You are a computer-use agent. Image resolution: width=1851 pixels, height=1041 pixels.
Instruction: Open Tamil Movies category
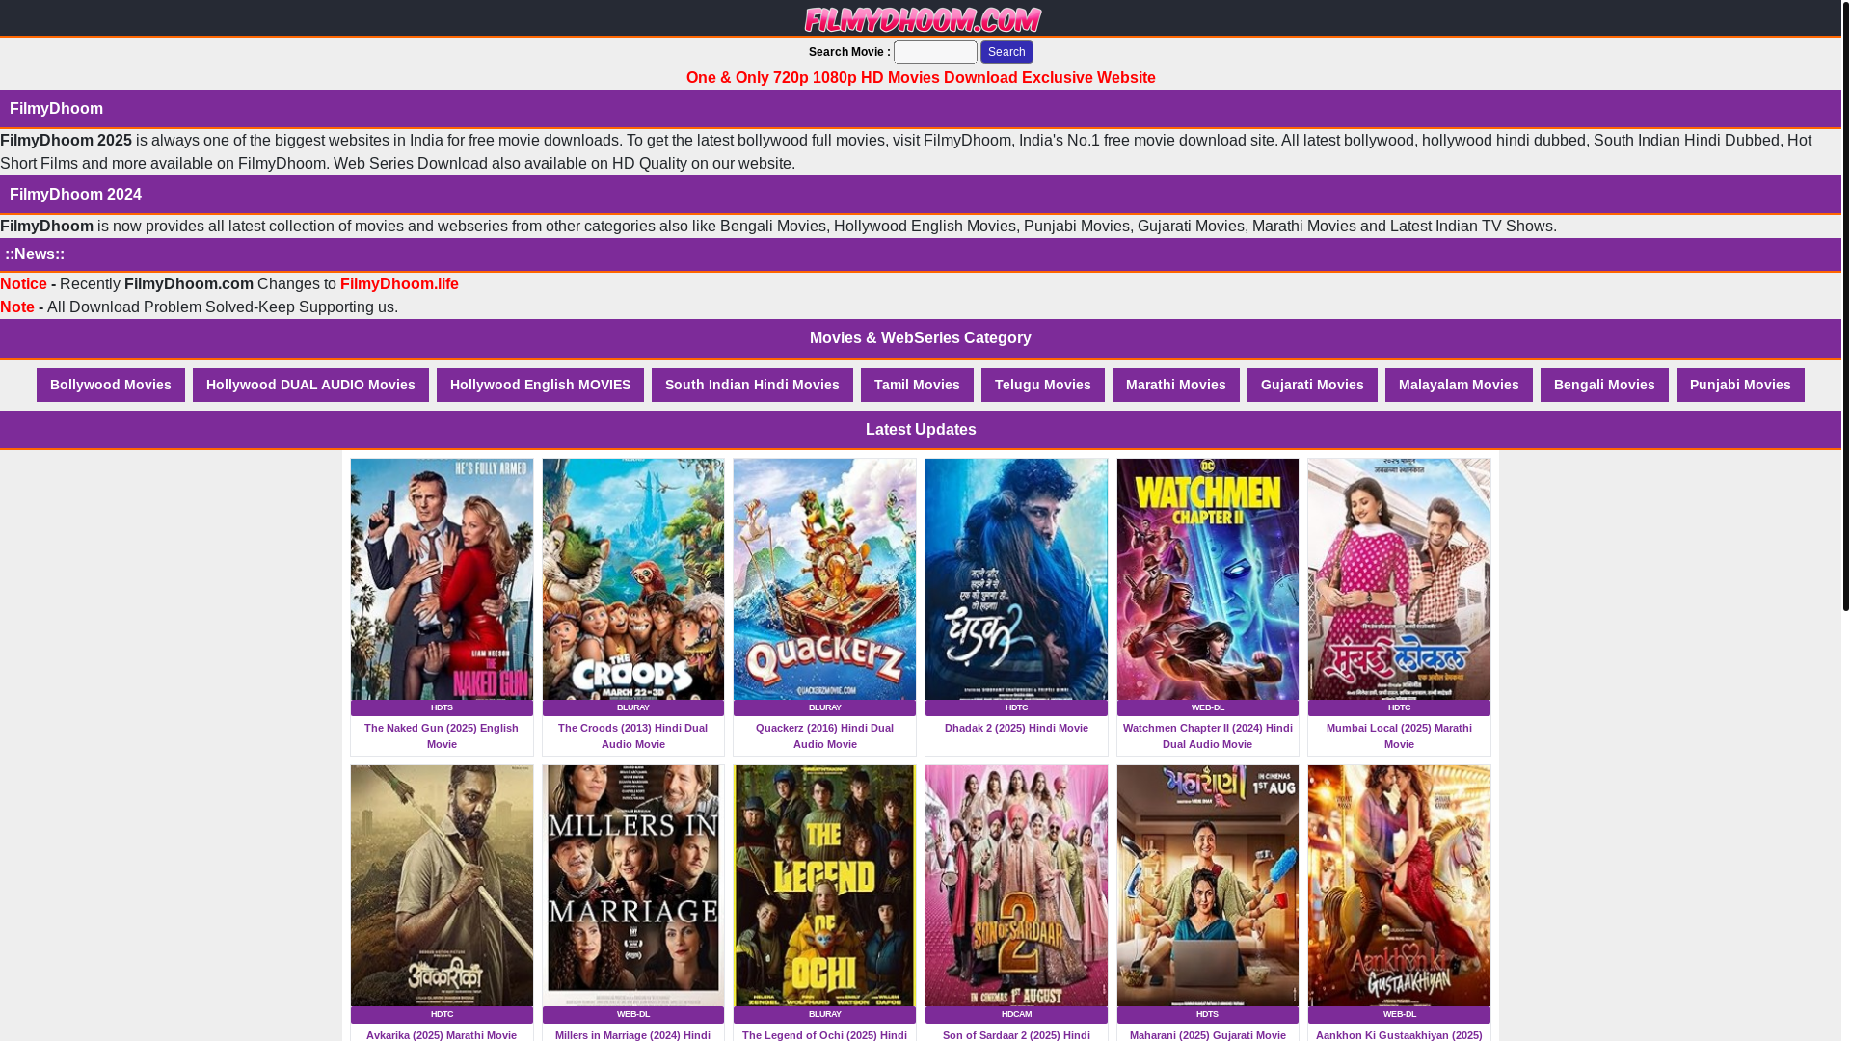coord(917,385)
